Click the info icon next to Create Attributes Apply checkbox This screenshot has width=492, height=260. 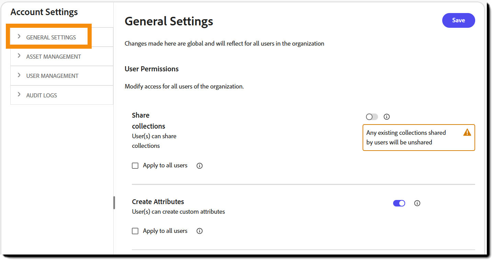tap(199, 231)
